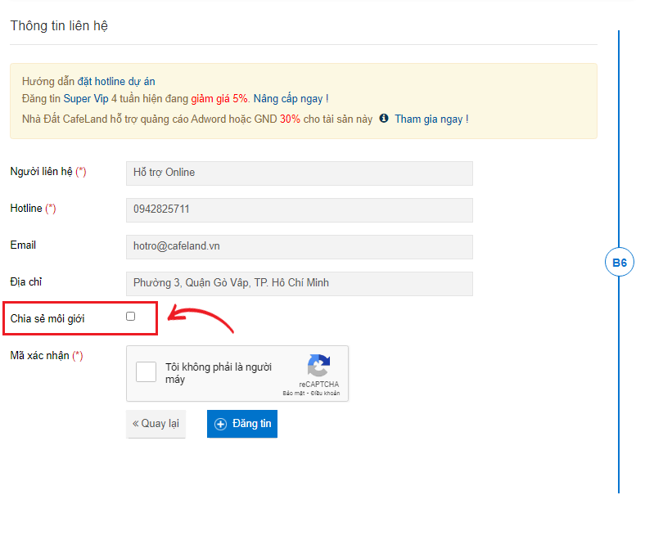The width and height of the screenshot is (645, 540).
Task: Submit with the 'Đăng tin' button
Action: pos(242,424)
